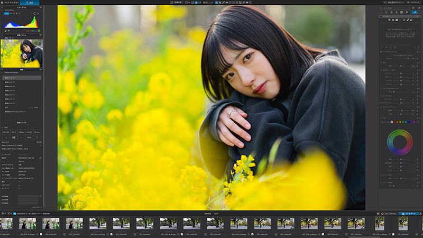Switch to the PhotoLibrary tab

(10, 3)
